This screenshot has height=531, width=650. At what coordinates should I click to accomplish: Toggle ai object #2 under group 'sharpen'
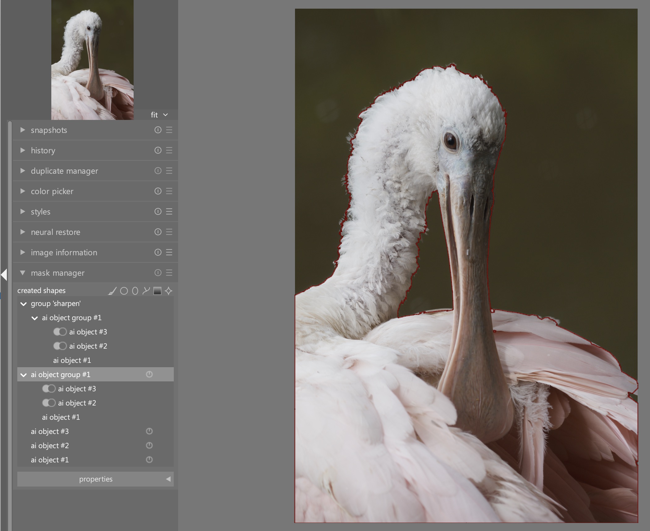pos(60,346)
